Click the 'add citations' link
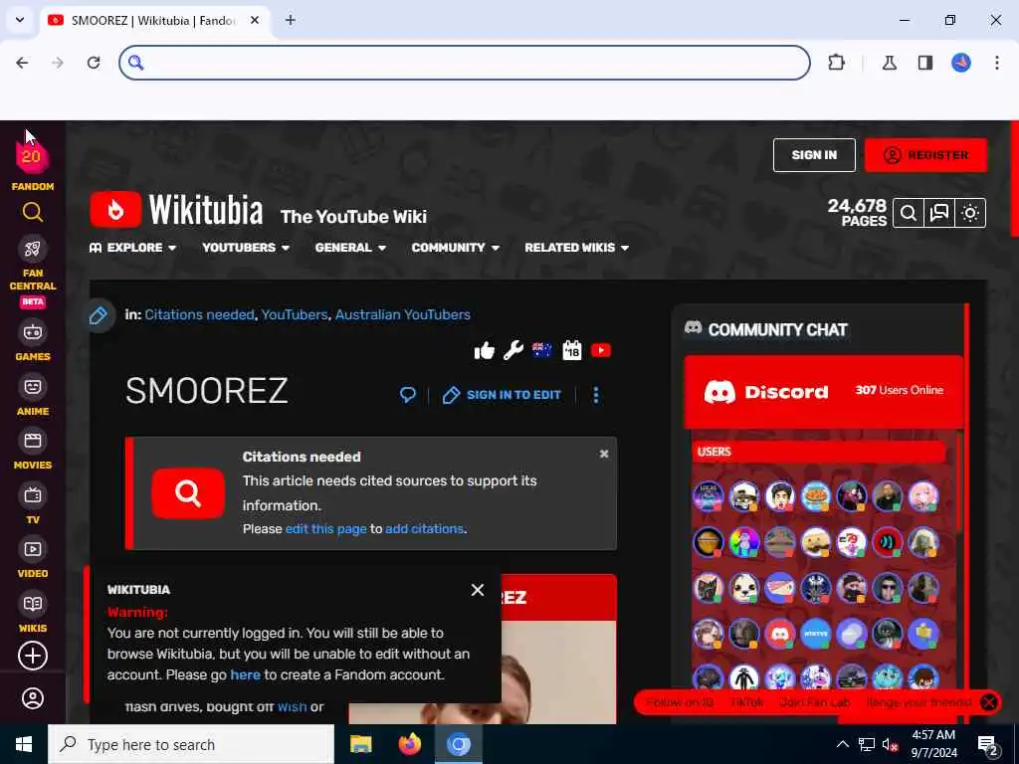The height and width of the screenshot is (764, 1019). click(x=424, y=529)
